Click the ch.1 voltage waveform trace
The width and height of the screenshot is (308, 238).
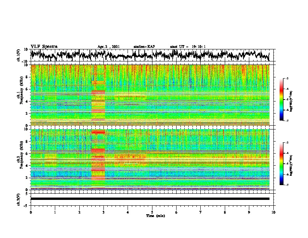(150, 55)
